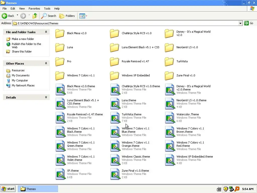Viewport: 257px width, 193px height.
Task: Click the Go button beside address bar
Action: pos(249,23)
